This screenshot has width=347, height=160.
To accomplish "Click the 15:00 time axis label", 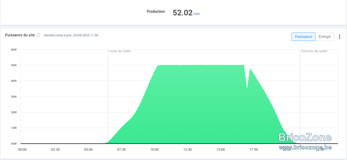I will click(x=221, y=149).
